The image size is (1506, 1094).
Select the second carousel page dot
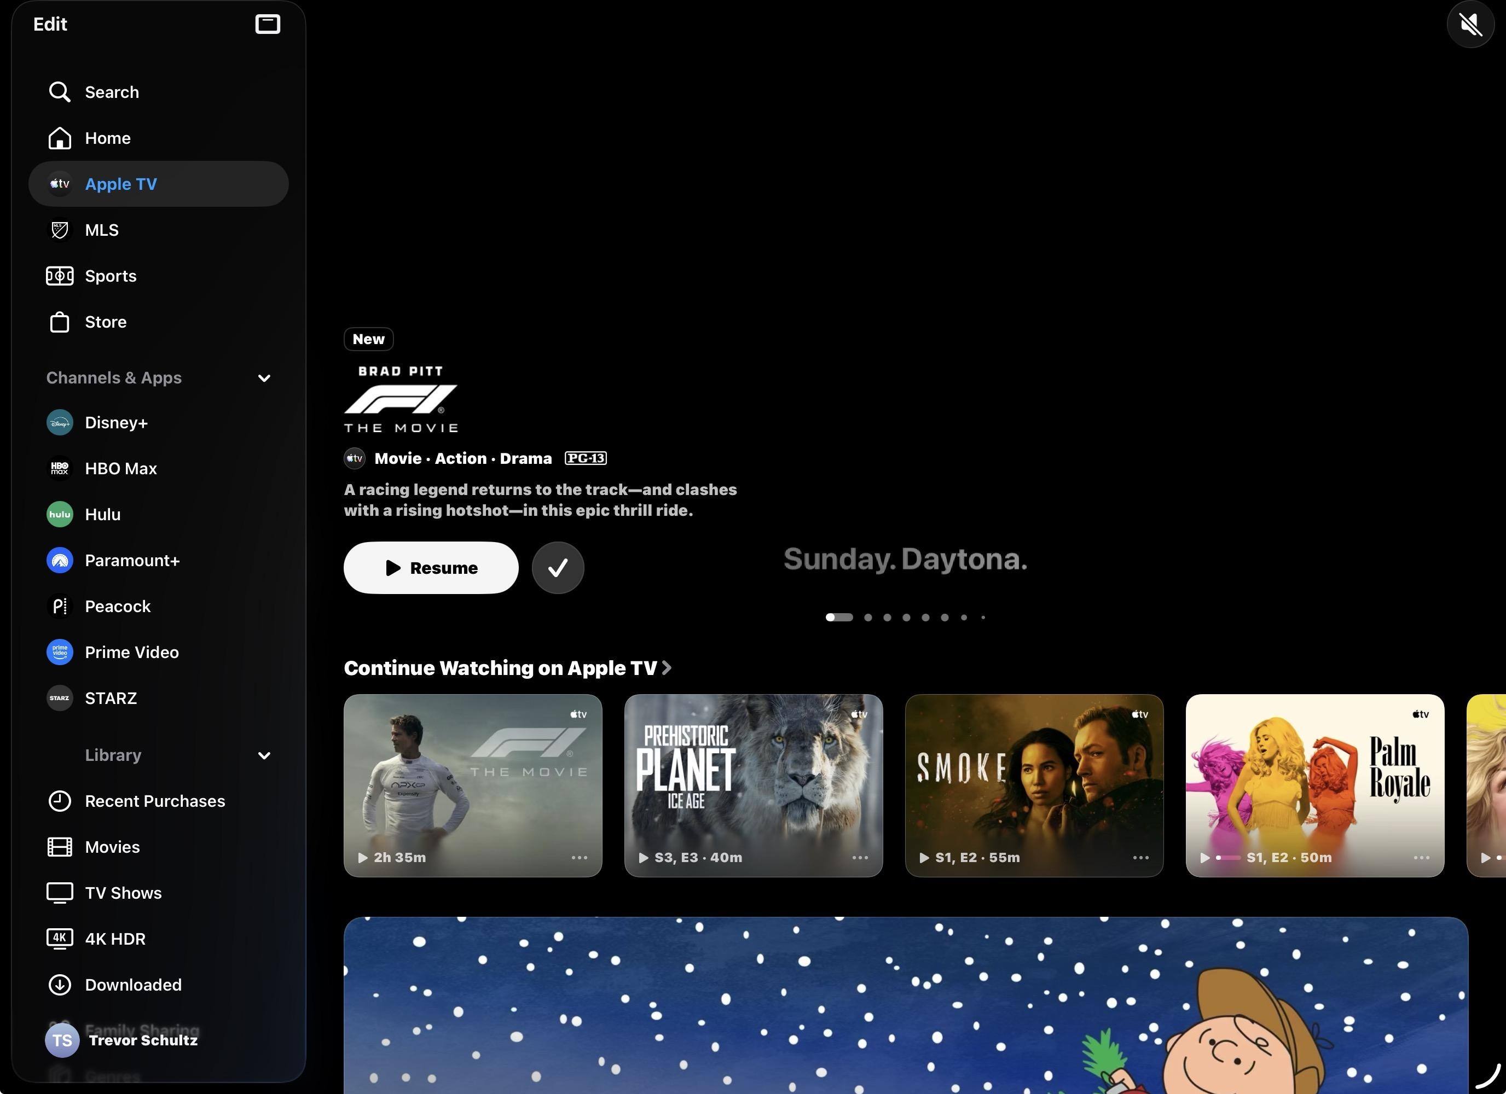coord(868,618)
